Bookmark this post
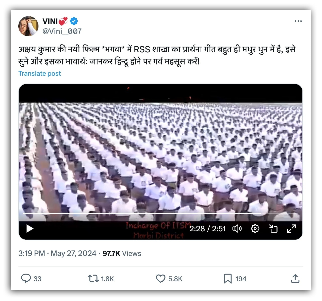This screenshot has width=322, height=301. 228,279
